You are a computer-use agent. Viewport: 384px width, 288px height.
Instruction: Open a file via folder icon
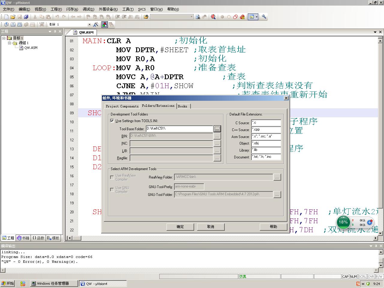click(13, 17)
